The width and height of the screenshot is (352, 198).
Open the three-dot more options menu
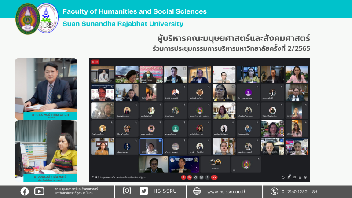[x=208, y=177]
